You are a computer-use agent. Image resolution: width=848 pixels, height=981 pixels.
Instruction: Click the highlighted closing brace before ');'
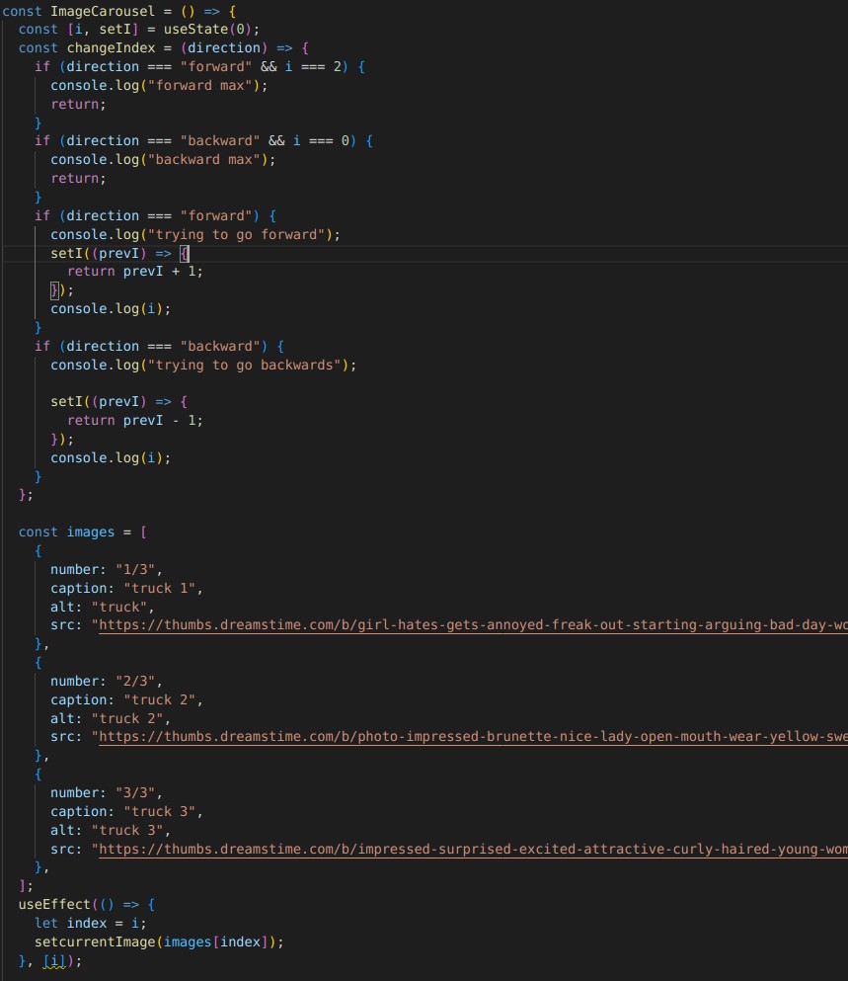pos(54,289)
